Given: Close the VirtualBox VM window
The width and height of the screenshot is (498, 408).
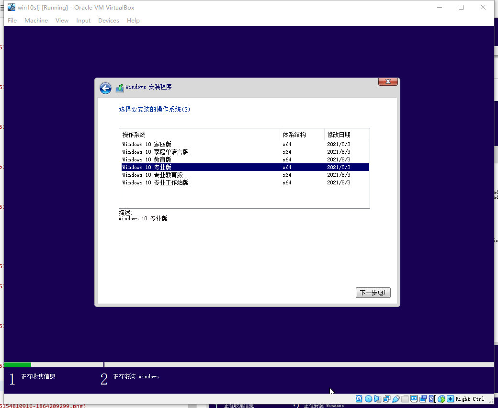Looking at the screenshot, I should (483, 7).
